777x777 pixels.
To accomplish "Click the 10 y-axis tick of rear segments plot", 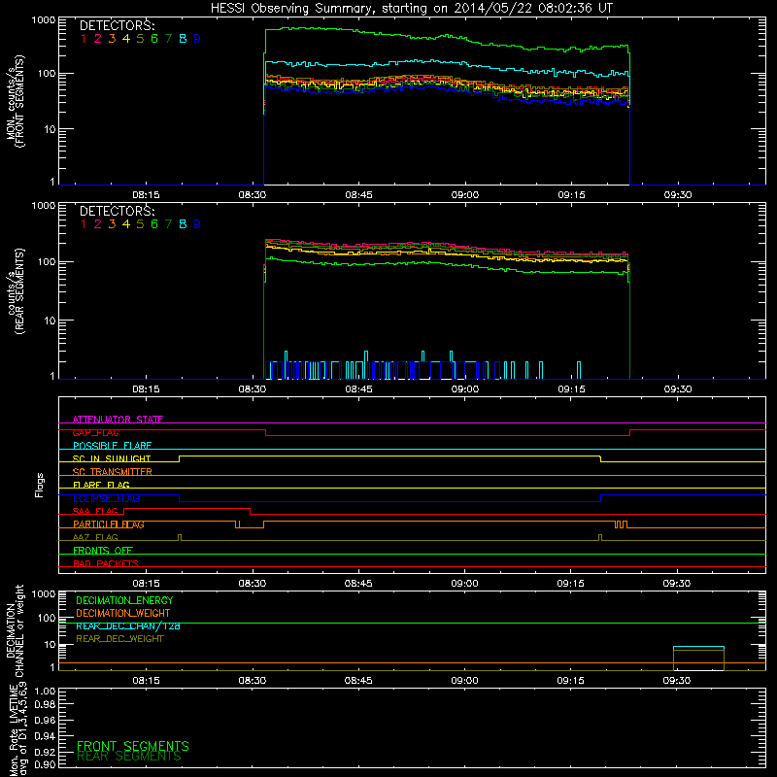I will click(50, 321).
